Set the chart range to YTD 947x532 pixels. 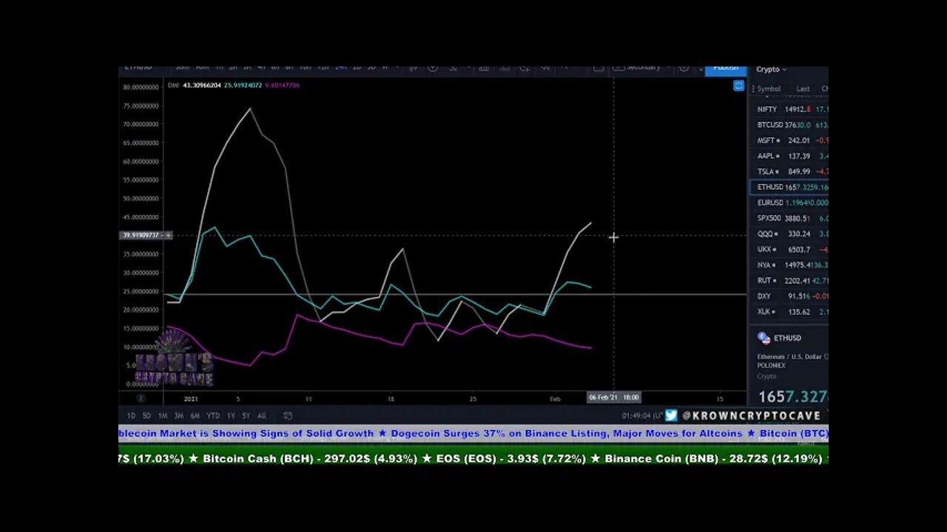(x=213, y=416)
